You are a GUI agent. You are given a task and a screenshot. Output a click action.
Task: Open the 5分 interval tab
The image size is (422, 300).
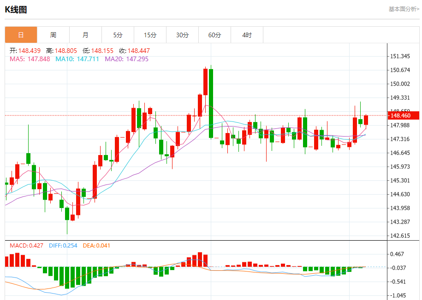[118, 35]
